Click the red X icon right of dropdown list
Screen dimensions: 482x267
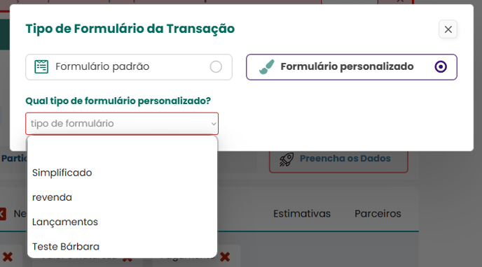click(x=225, y=257)
